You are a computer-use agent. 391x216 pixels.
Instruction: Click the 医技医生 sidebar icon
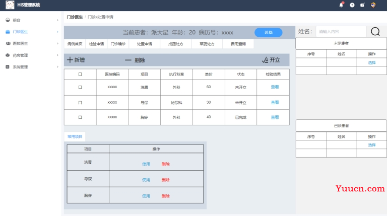[8, 43]
